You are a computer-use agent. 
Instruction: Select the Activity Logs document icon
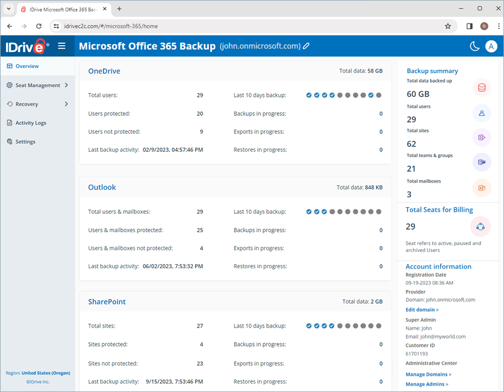(x=8, y=123)
